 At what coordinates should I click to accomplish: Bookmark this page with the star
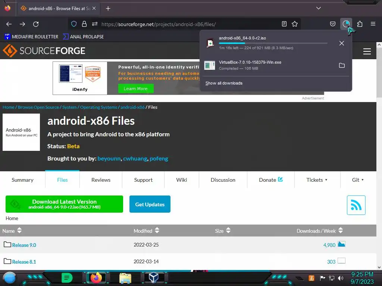295,24
